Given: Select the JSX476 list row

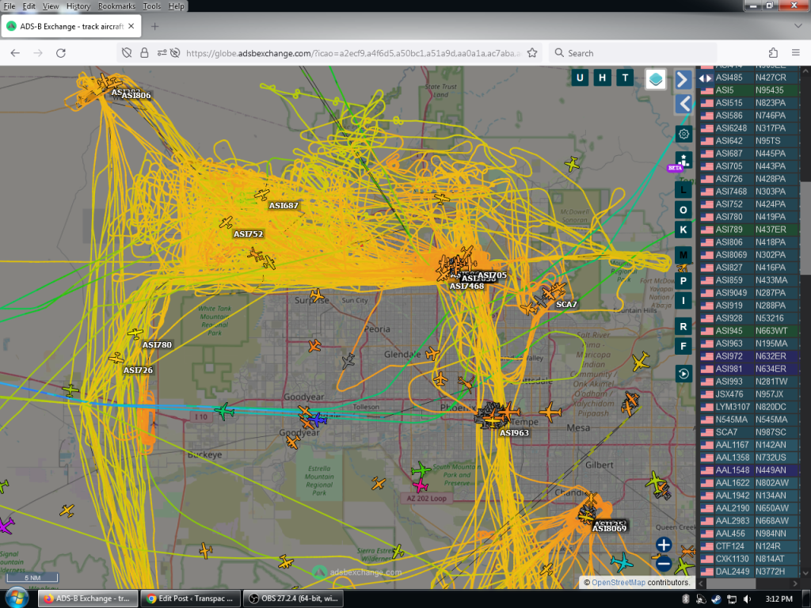Looking at the screenshot, I should (x=749, y=394).
